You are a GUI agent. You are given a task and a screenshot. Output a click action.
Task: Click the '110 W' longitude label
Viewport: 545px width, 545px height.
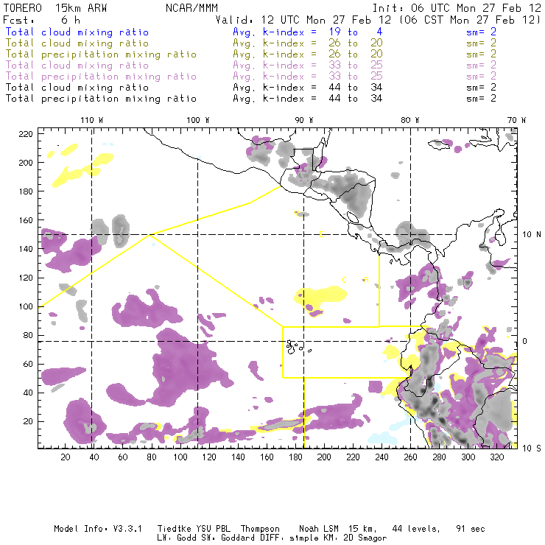click(92, 120)
